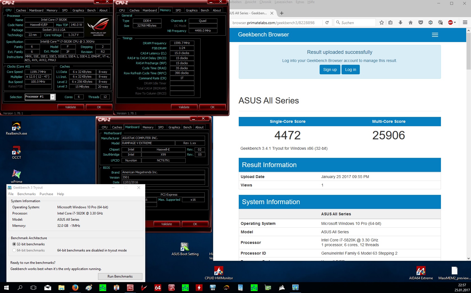Open Mainboard tab in first CPU-Z window
Viewport: 471px width, 293px height.
click(x=36, y=10)
